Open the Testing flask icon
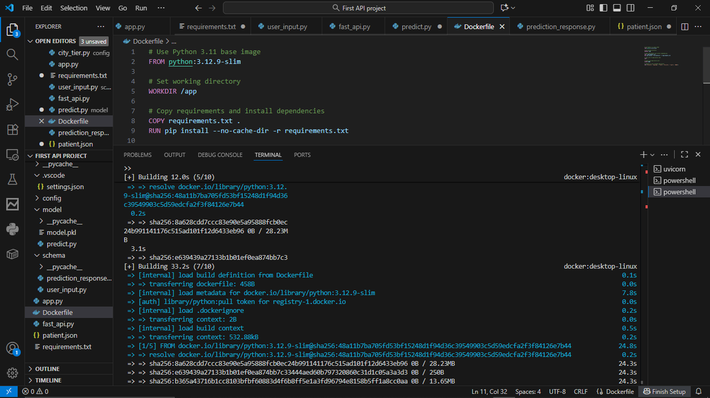The image size is (710, 398). point(12,179)
